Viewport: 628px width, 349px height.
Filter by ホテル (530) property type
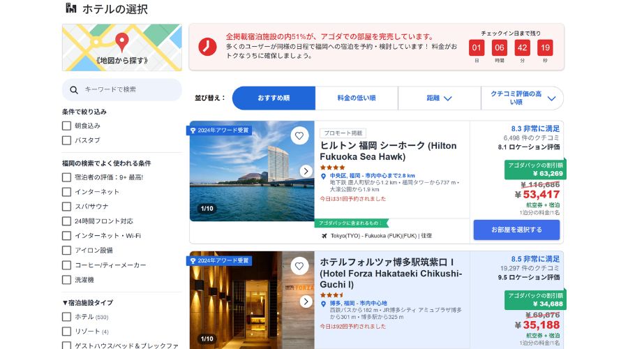tap(66, 317)
